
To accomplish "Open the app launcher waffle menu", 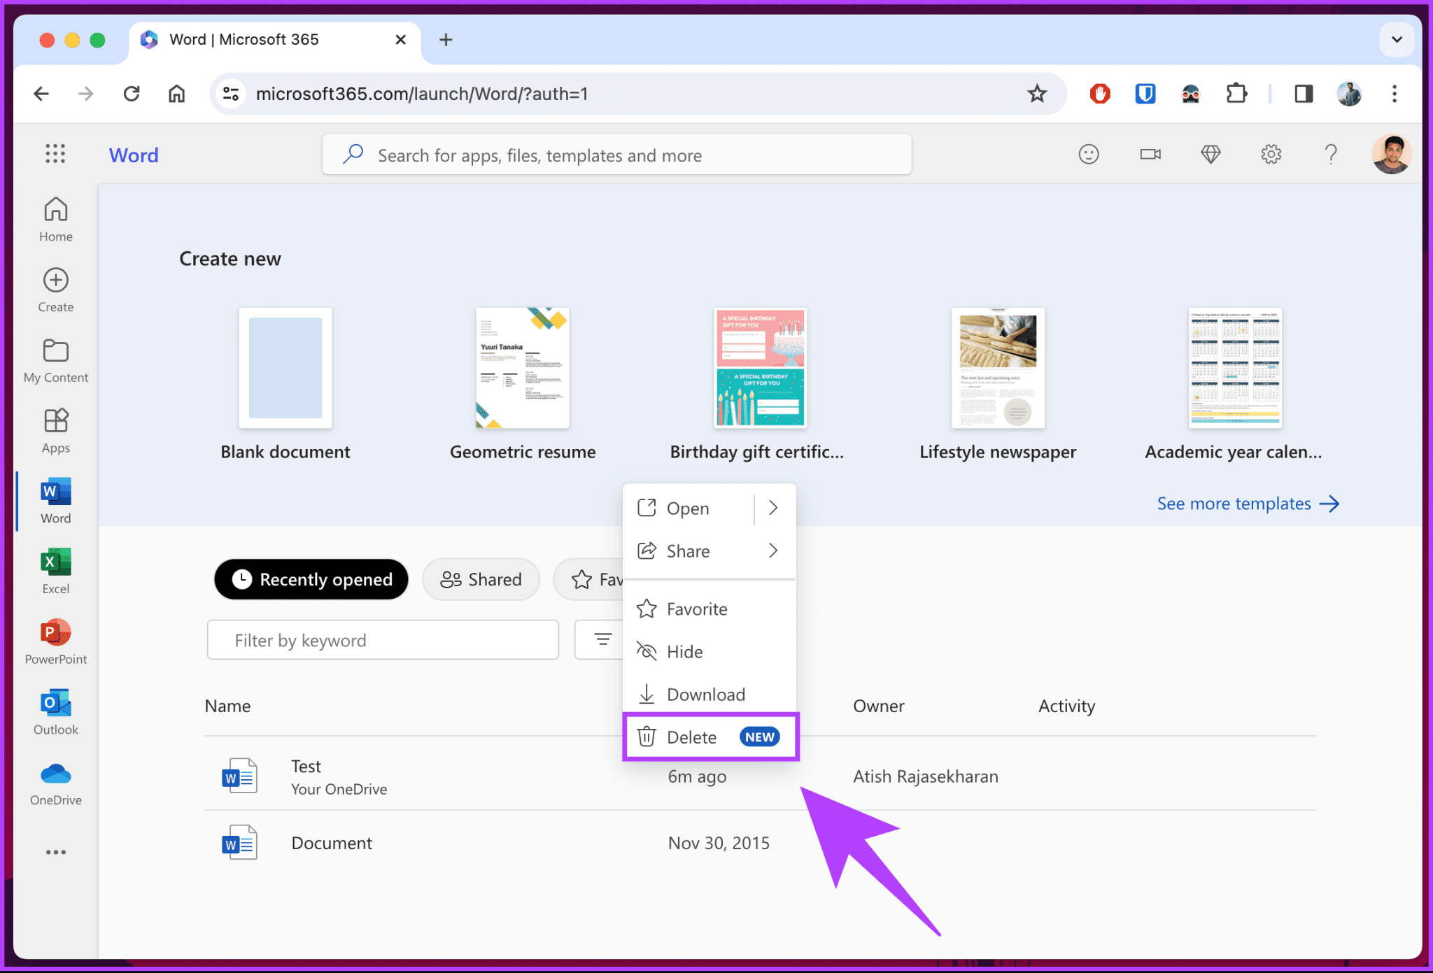I will tap(55, 153).
